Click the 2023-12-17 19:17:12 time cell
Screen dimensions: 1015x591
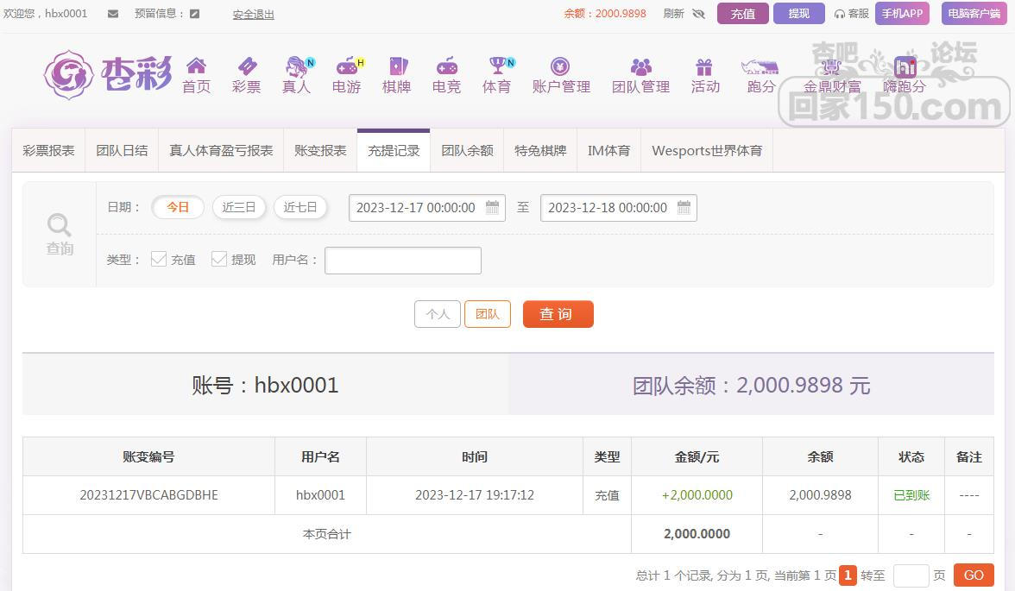(x=475, y=495)
